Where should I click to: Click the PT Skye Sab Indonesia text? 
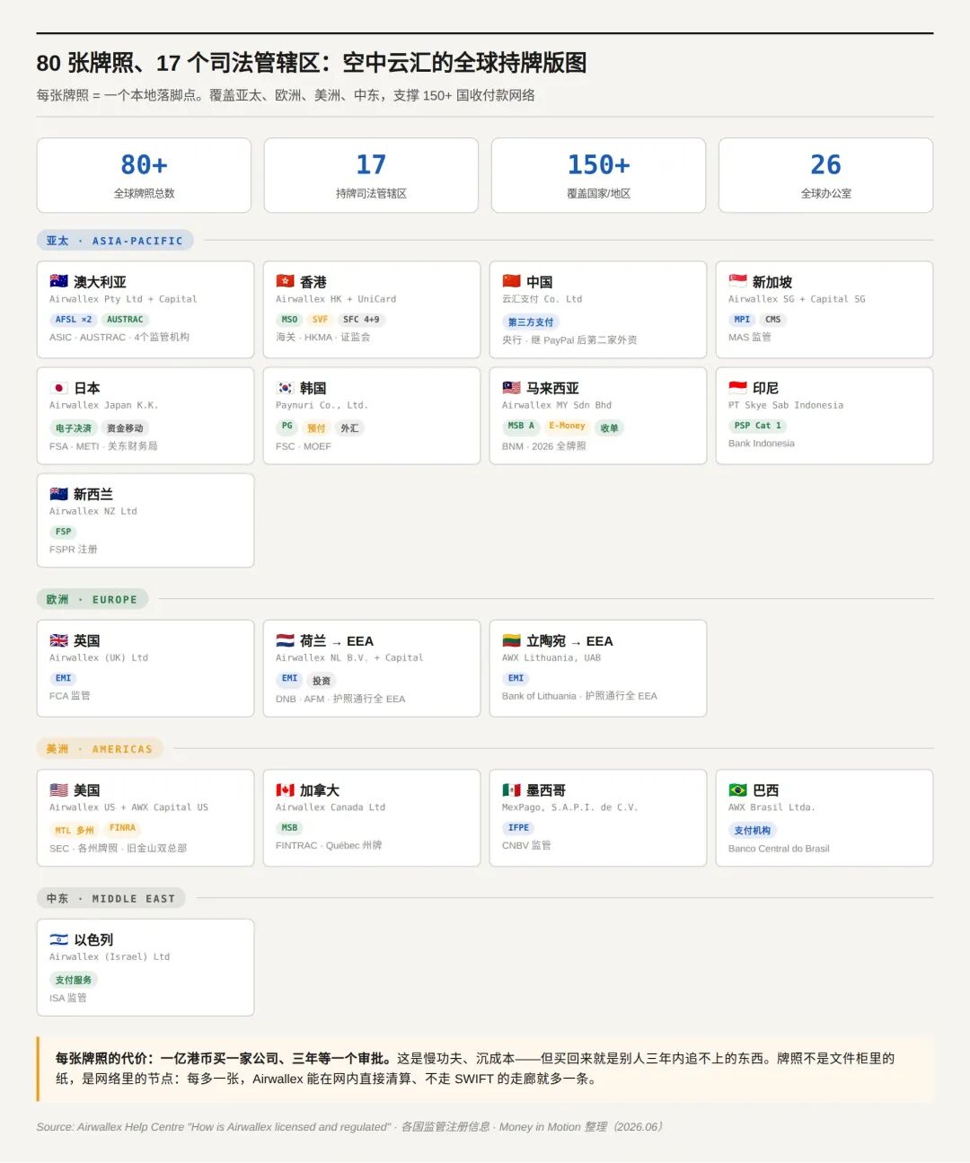click(786, 405)
